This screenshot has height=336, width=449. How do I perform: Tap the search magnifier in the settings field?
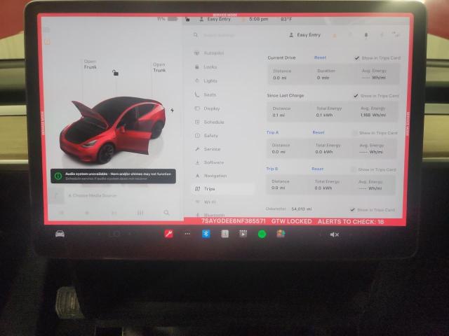(x=196, y=35)
